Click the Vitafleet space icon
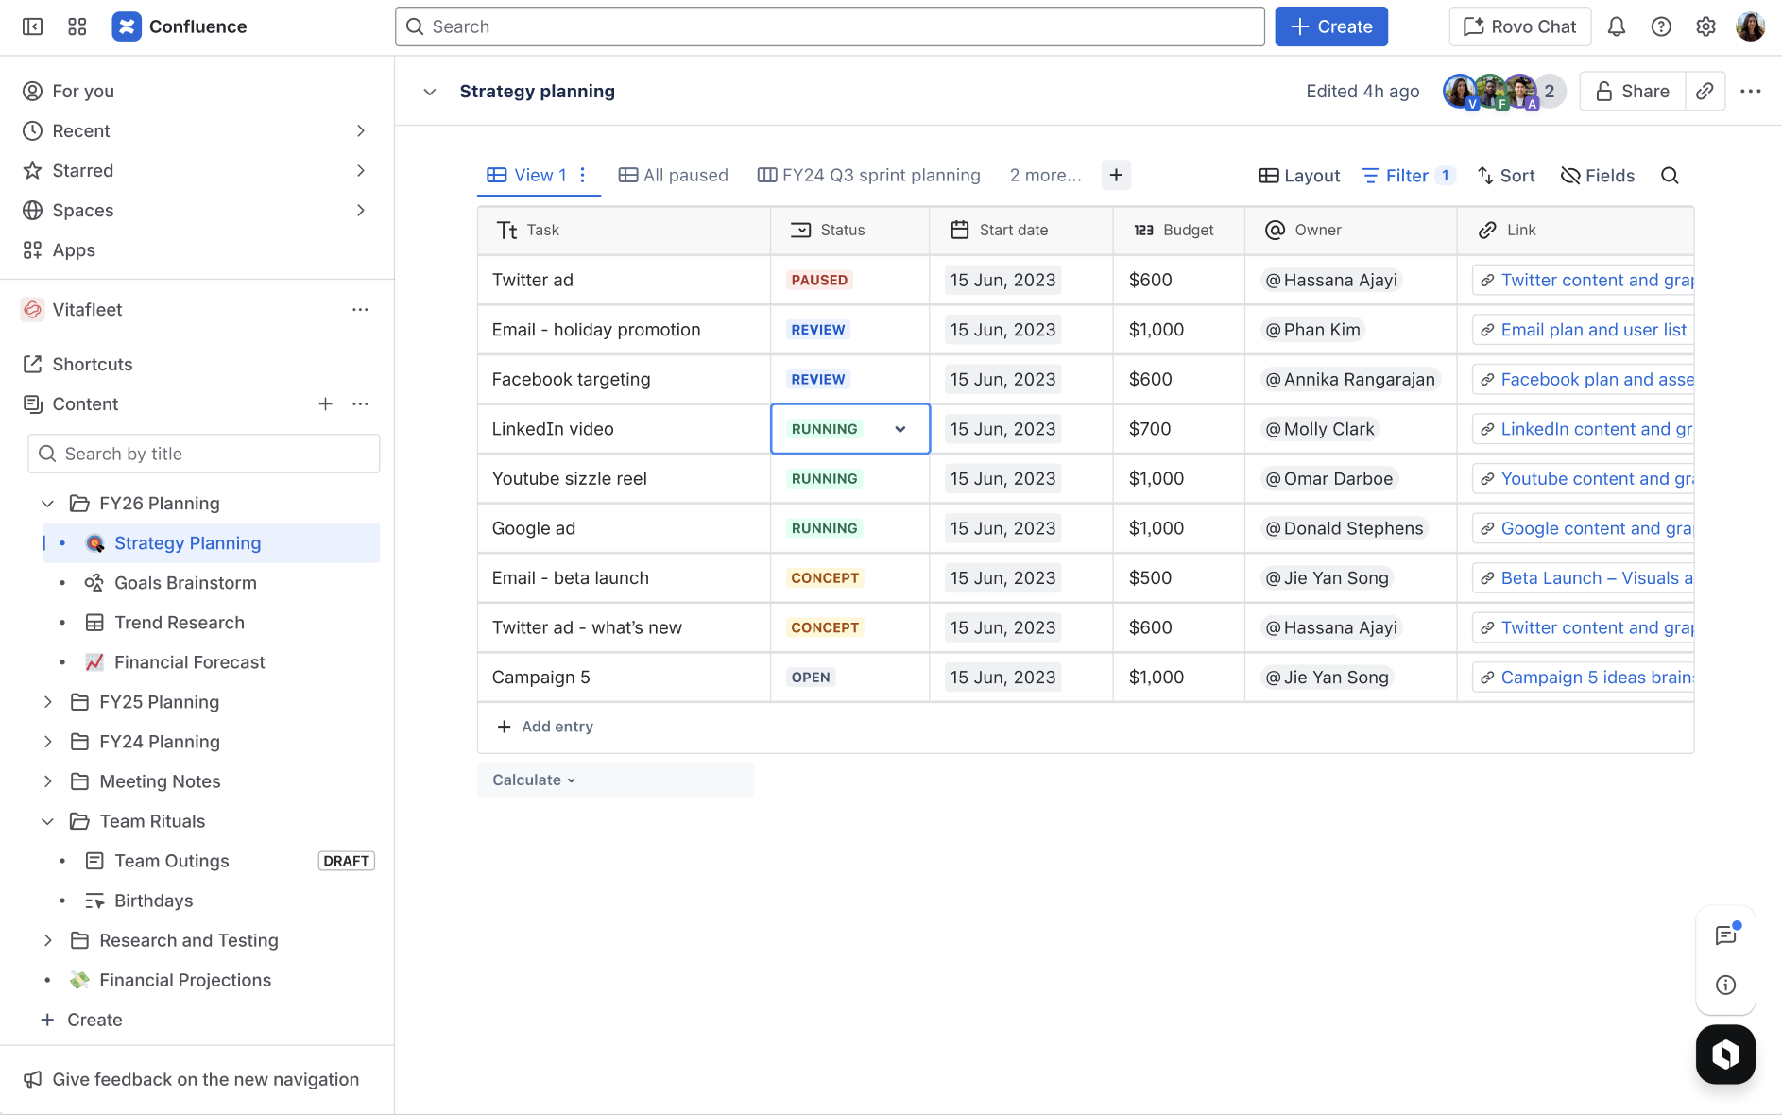 (x=32, y=309)
